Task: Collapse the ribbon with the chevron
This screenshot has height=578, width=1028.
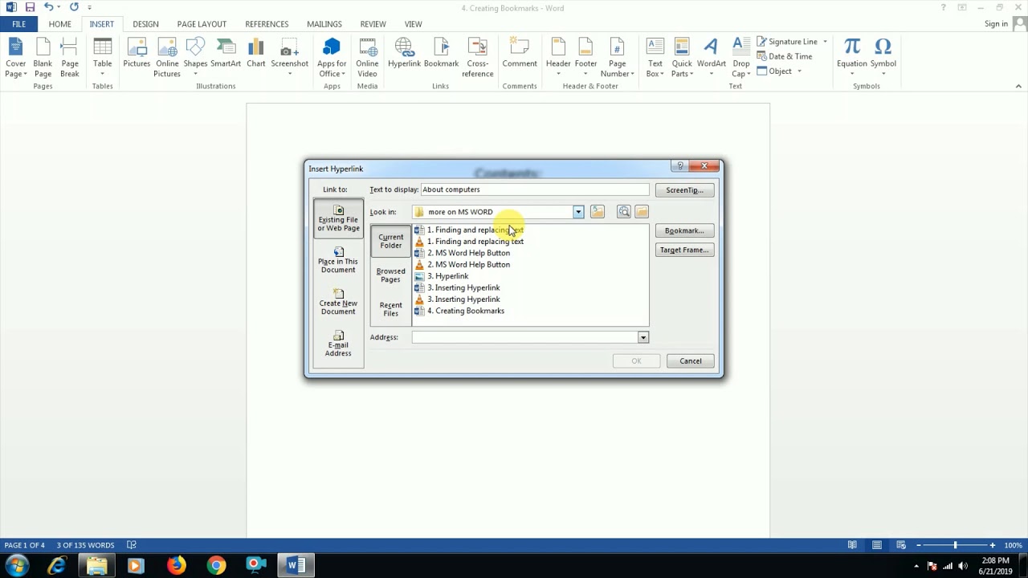Action: click(1018, 86)
